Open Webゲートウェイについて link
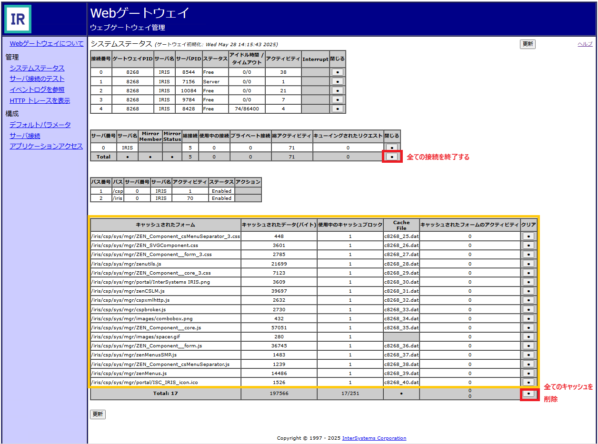 [x=47, y=43]
